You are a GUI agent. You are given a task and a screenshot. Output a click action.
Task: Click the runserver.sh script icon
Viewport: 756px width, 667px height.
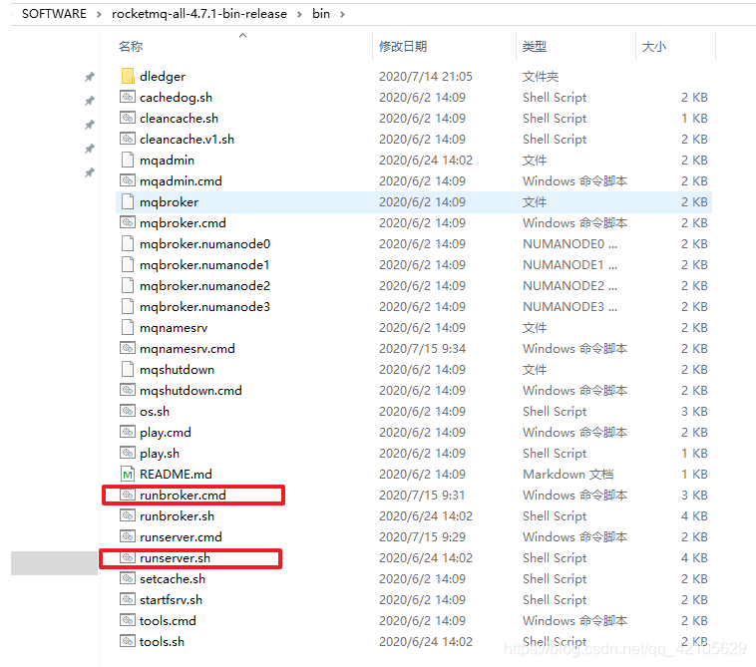pos(128,557)
